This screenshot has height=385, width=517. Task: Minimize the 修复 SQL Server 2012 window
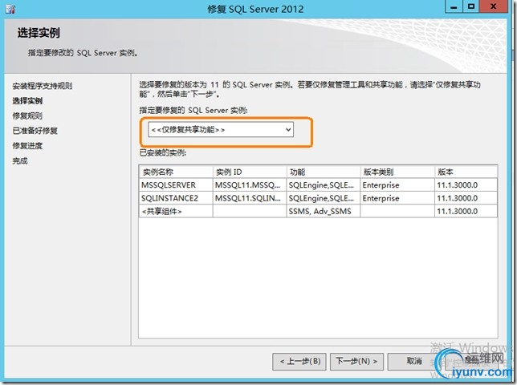tap(454, 7)
